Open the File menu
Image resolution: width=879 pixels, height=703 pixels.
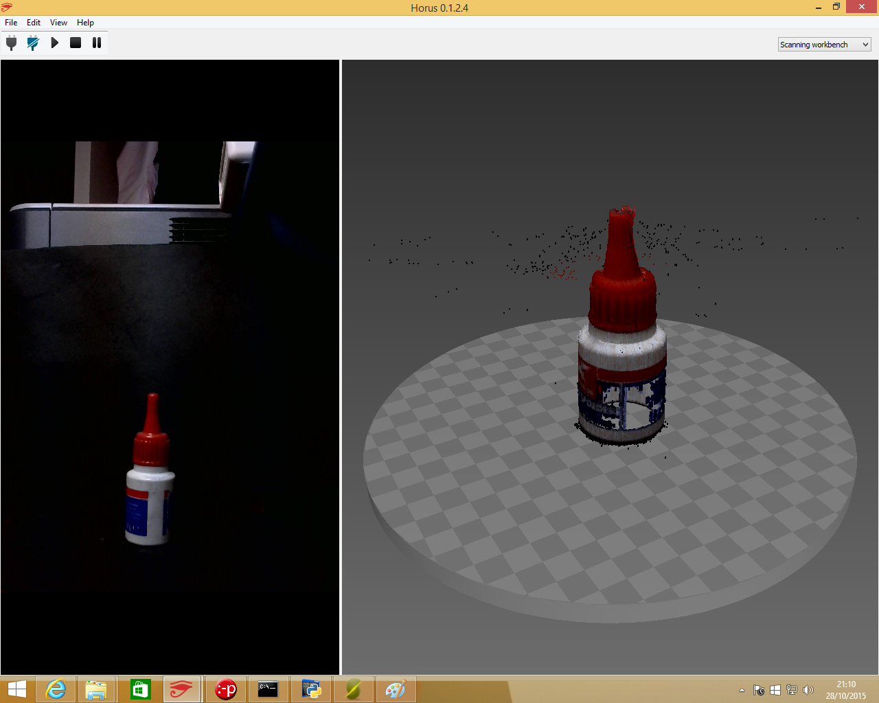click(x=11, y=23)
